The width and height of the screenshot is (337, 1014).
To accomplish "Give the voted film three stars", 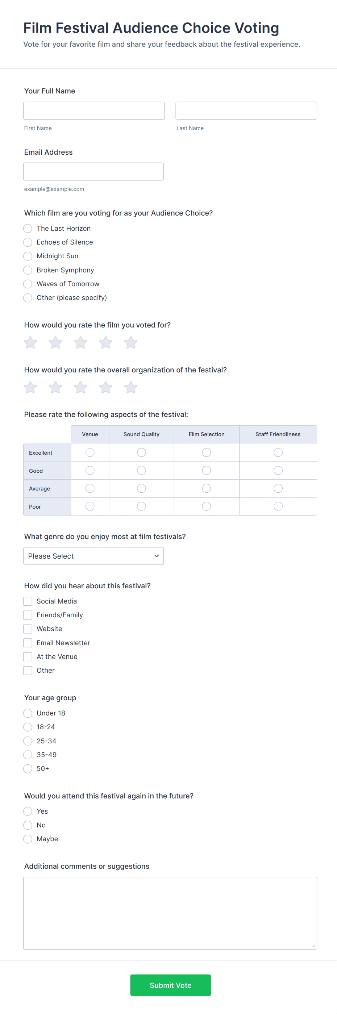I will tap(80, 343).
